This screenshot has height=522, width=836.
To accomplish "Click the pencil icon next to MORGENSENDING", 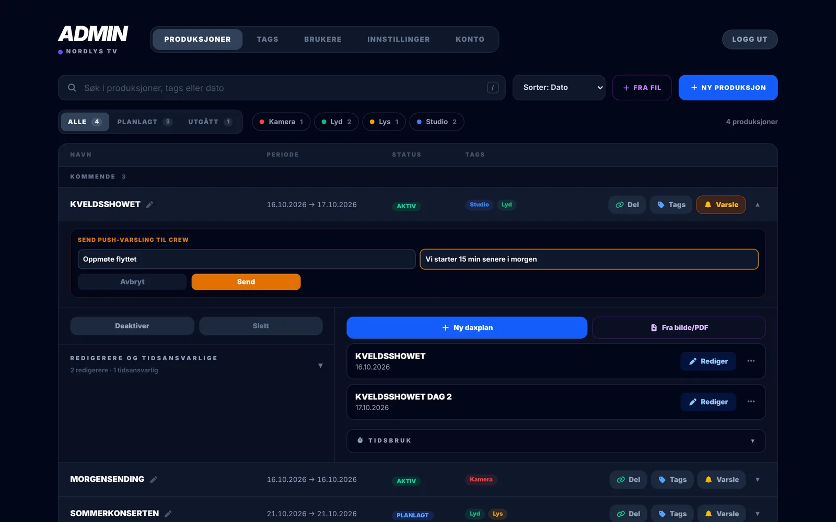I will 154,480.
